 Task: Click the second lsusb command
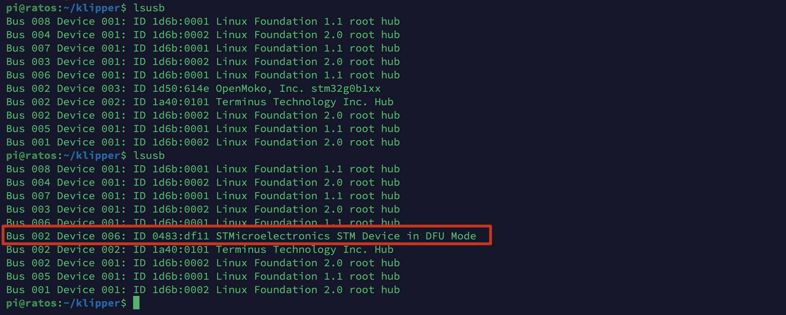[149, 155]
